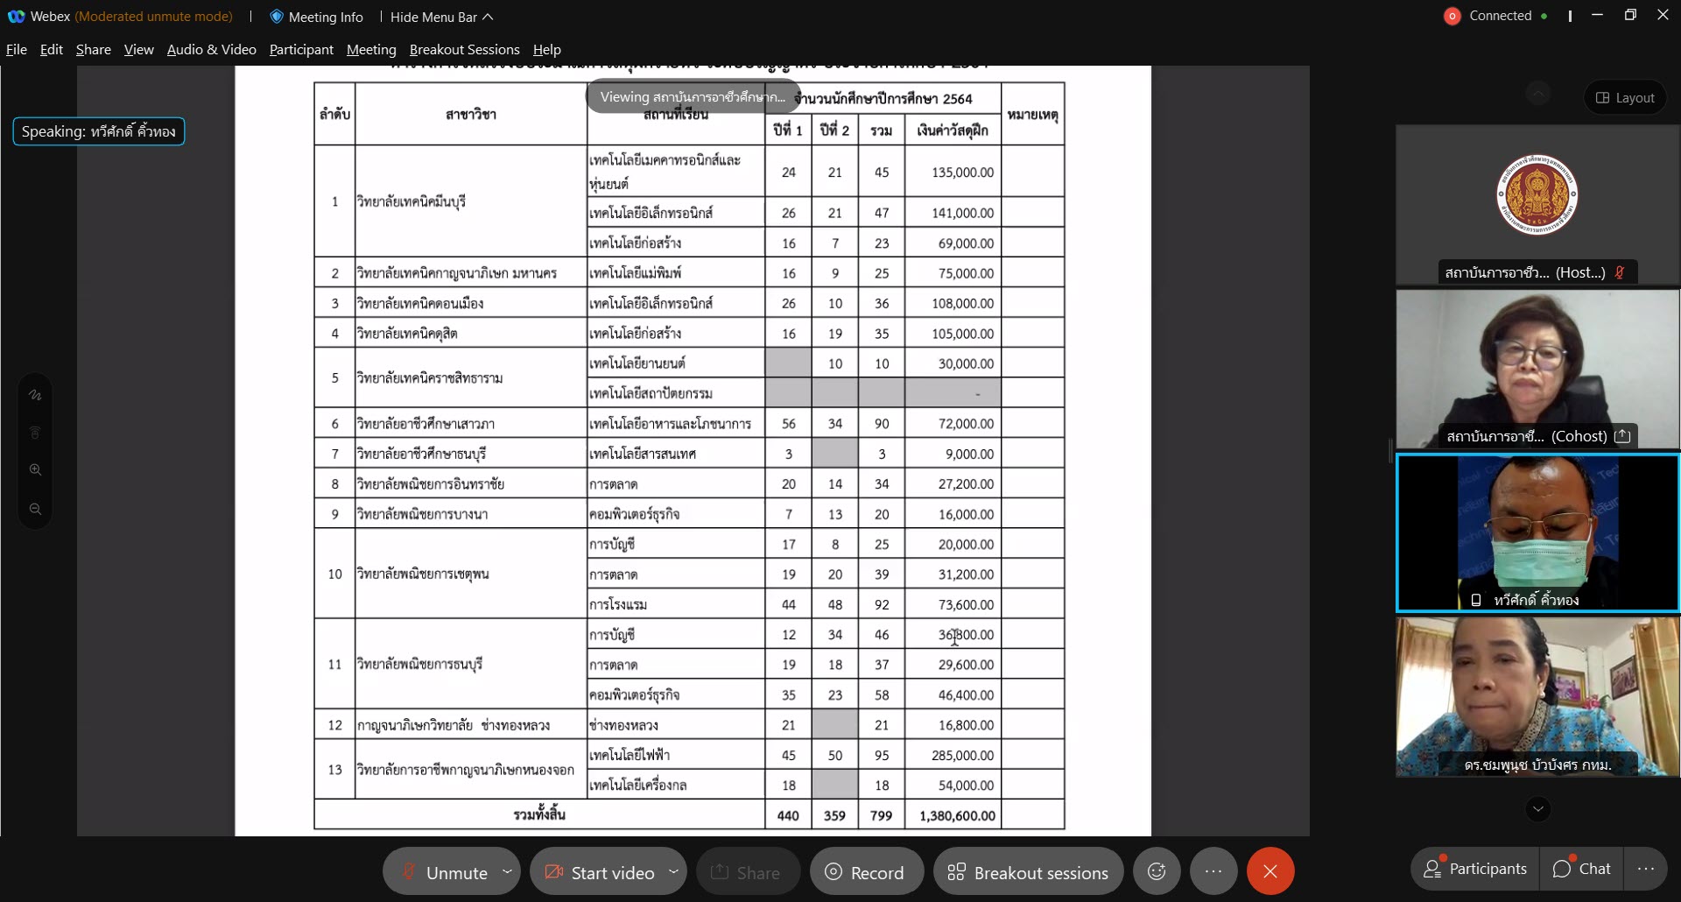Open the Layout options
Image resolution: width=1681 pixels, height=902 pixels.
(x=1625, y=97)
